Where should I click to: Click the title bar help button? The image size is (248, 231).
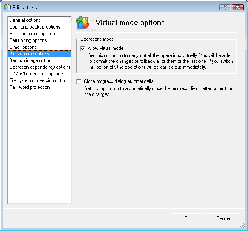pos(225,8)
